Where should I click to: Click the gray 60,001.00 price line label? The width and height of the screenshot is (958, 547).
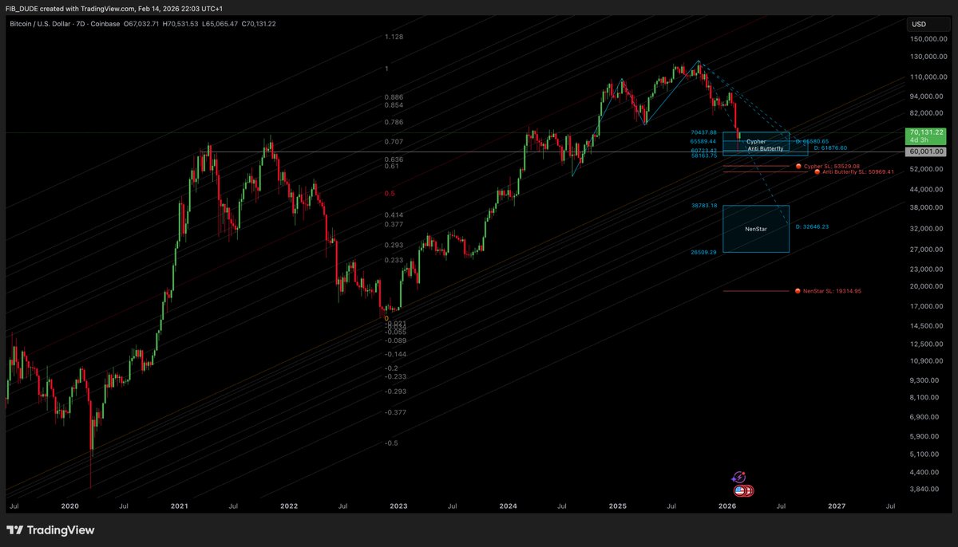pos(925,152)
